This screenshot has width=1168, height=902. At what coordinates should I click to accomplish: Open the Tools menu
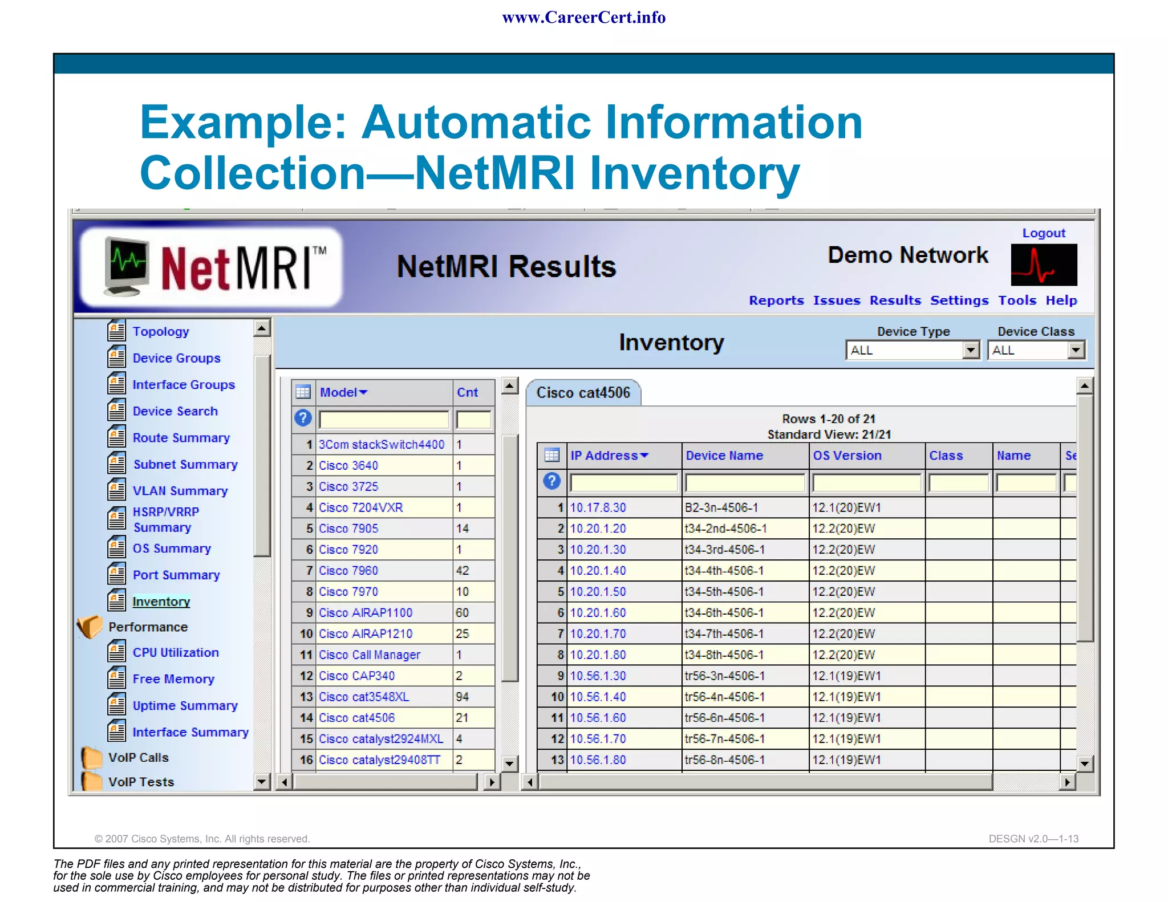click(1017, 300)
